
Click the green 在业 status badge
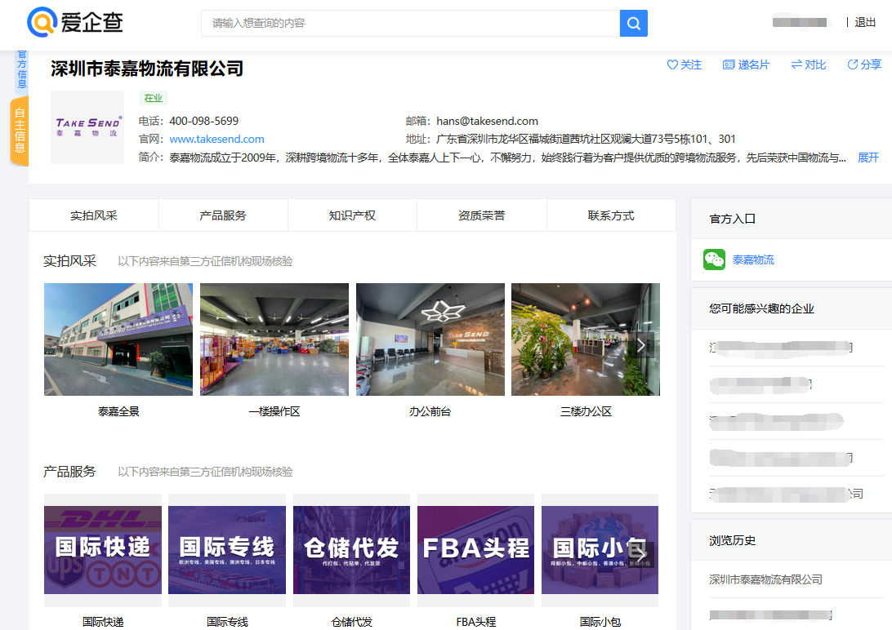click(x=154, y=97)
